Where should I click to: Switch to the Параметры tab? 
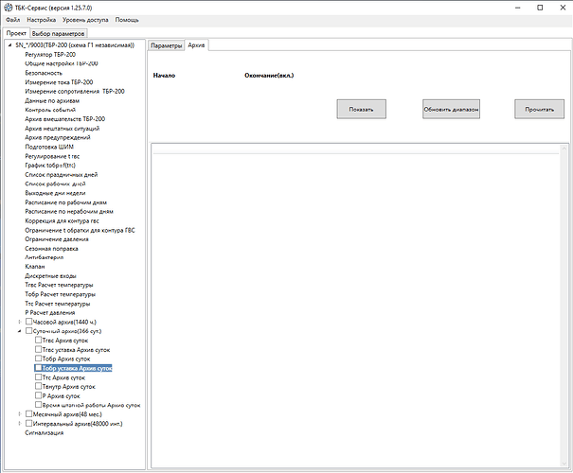coord(166,45)
